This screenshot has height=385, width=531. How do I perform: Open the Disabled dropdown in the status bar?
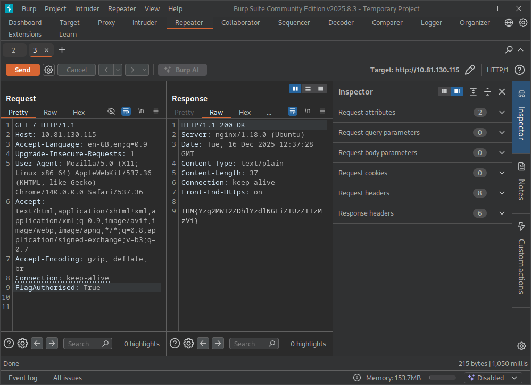coord(492,378)
